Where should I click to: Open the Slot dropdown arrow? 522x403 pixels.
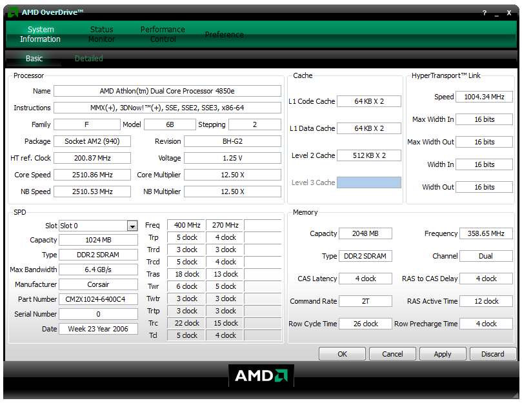[132, 226]
